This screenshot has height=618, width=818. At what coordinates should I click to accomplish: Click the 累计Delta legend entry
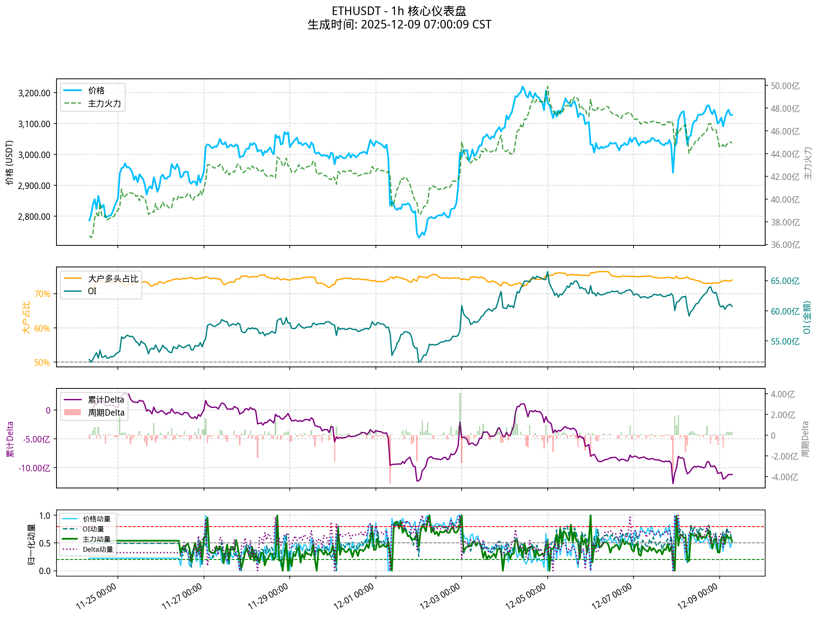point(106,400)
